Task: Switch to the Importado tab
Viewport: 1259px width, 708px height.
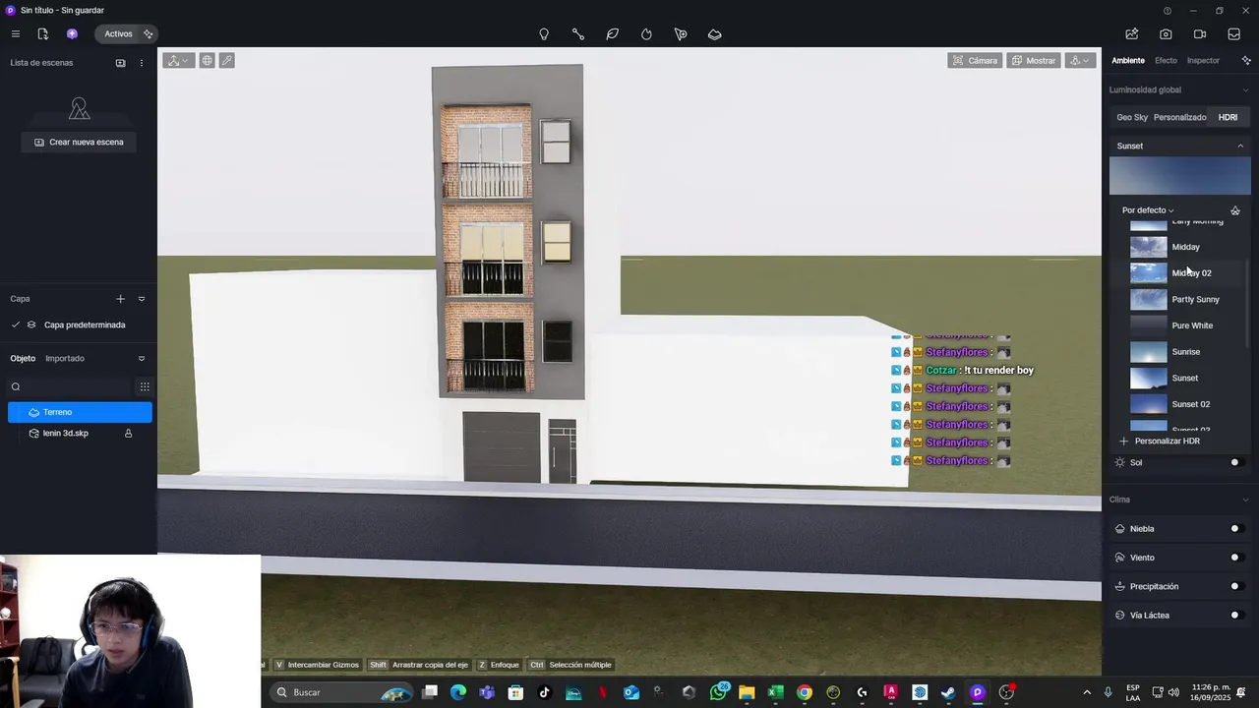Action: [x=65, y=359]
